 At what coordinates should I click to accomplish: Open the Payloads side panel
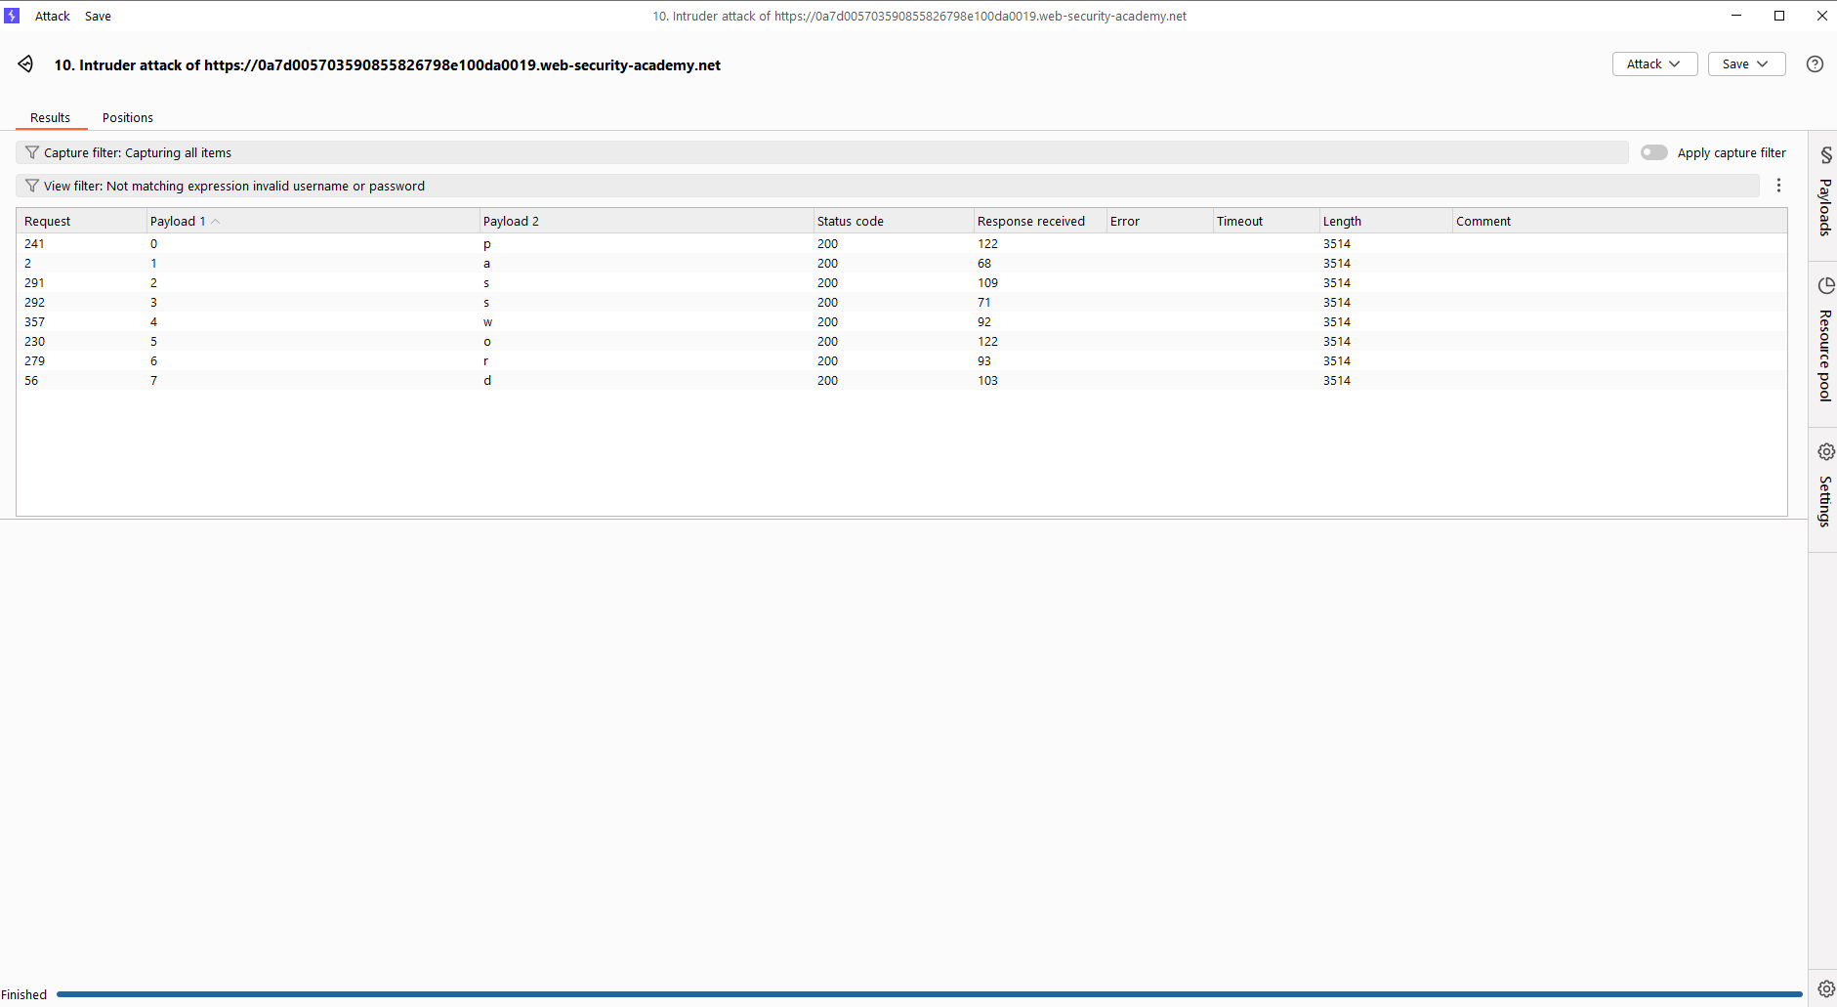click(1824, 193)
